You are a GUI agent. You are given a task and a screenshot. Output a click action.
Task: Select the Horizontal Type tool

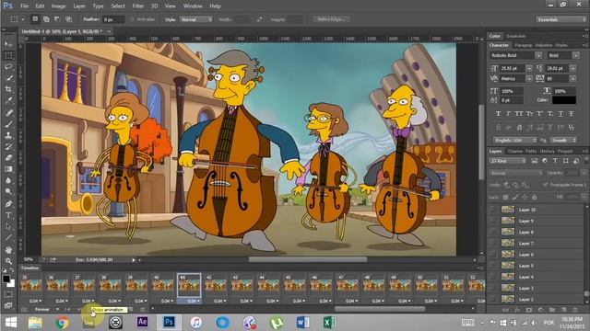8,215
